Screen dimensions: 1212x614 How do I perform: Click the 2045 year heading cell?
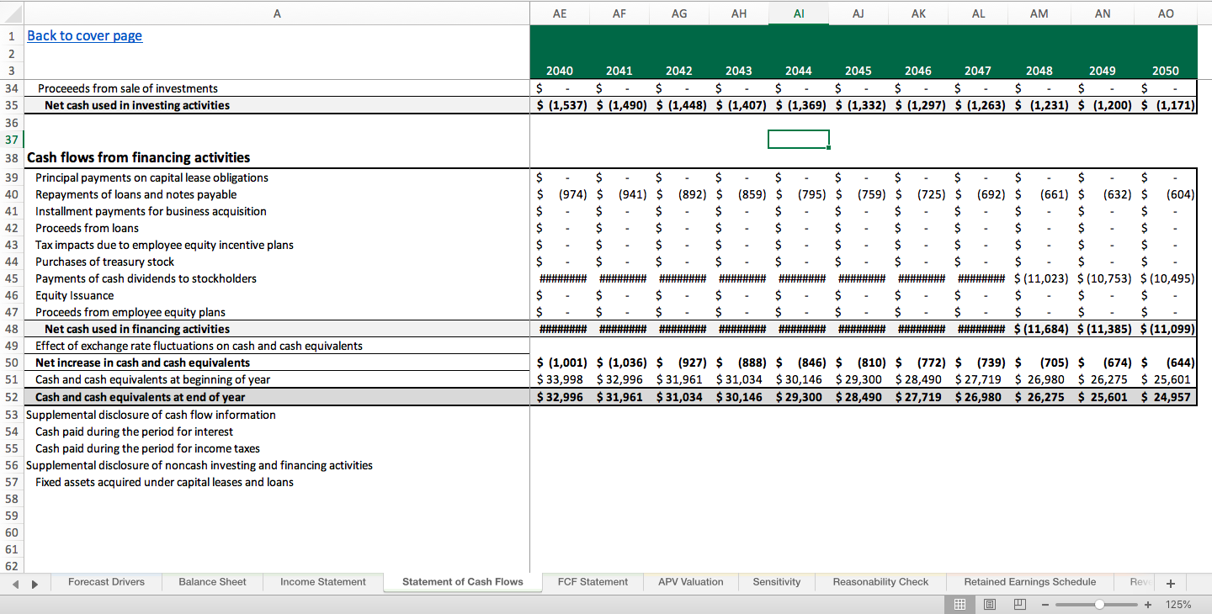coord(858,71)
